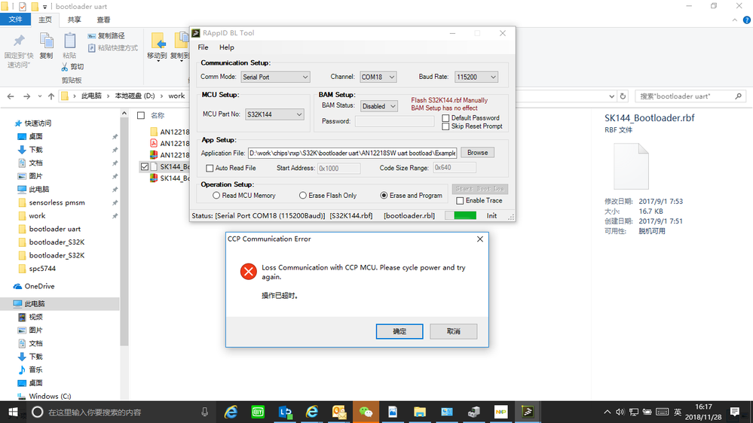Enable Trace checkbox

pyautogui.click(x=460, y=201)
